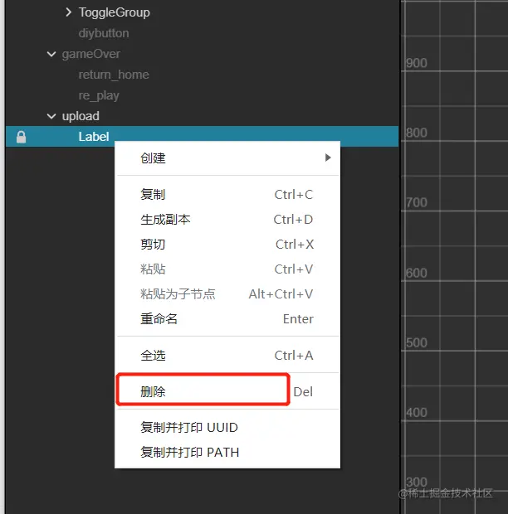This screenshot has height=514, width=508.
Task: Choose 重命名 to rename the node
Action: (x=227, y=319)
